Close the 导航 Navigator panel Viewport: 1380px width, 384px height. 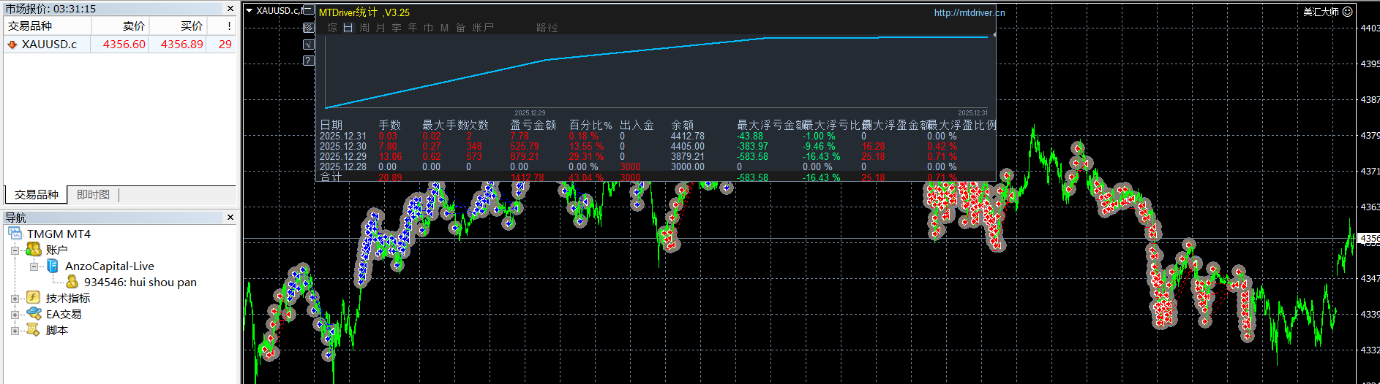[230, 218]
